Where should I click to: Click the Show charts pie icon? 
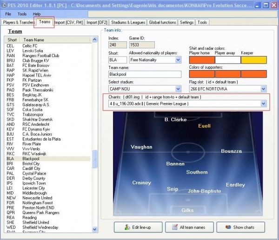pyautogui.click(x=228, y=227)
